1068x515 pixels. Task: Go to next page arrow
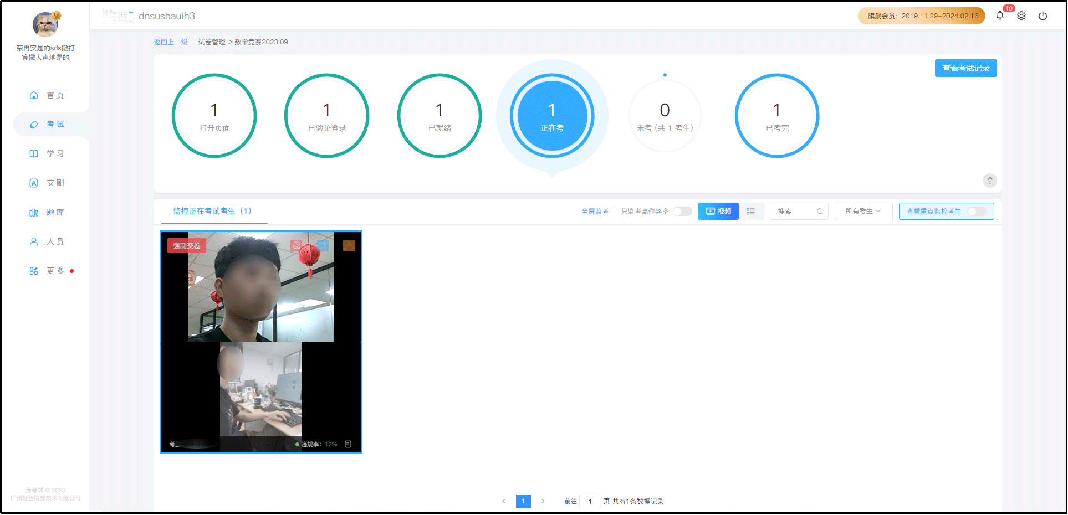coord(543,501)
